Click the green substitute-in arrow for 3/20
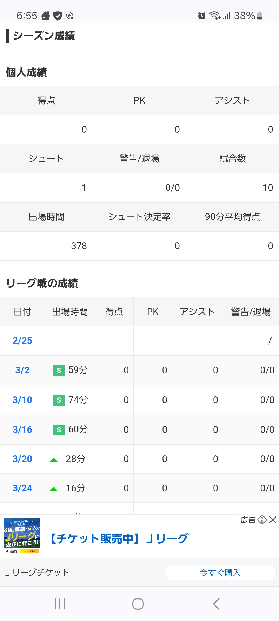 tap(54, 460)
